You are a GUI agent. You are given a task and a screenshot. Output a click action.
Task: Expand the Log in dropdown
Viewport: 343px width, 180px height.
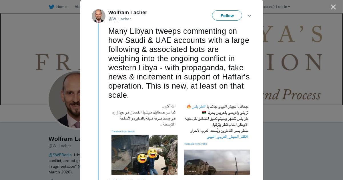pyautogui.click(x=283, y=7)
